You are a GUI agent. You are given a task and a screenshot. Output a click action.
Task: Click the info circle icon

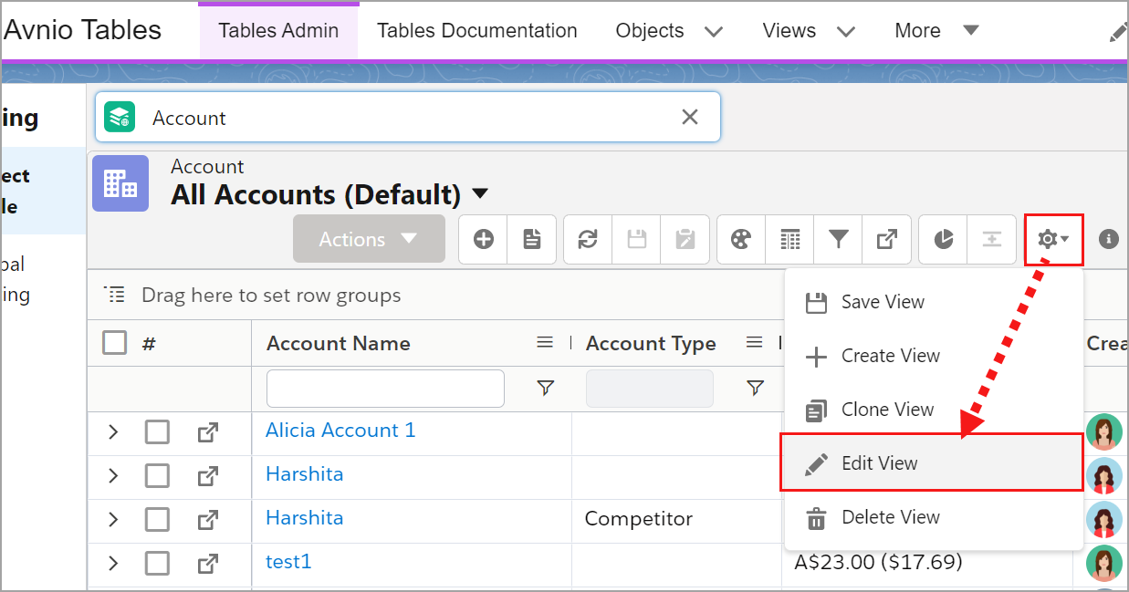[x=1109, y=239]
